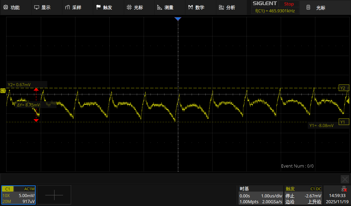Open the 显示 display menu
Screen dimensions: 351x206
click(42, 7)
